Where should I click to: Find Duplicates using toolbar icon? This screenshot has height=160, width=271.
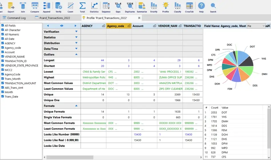[130, 7]
